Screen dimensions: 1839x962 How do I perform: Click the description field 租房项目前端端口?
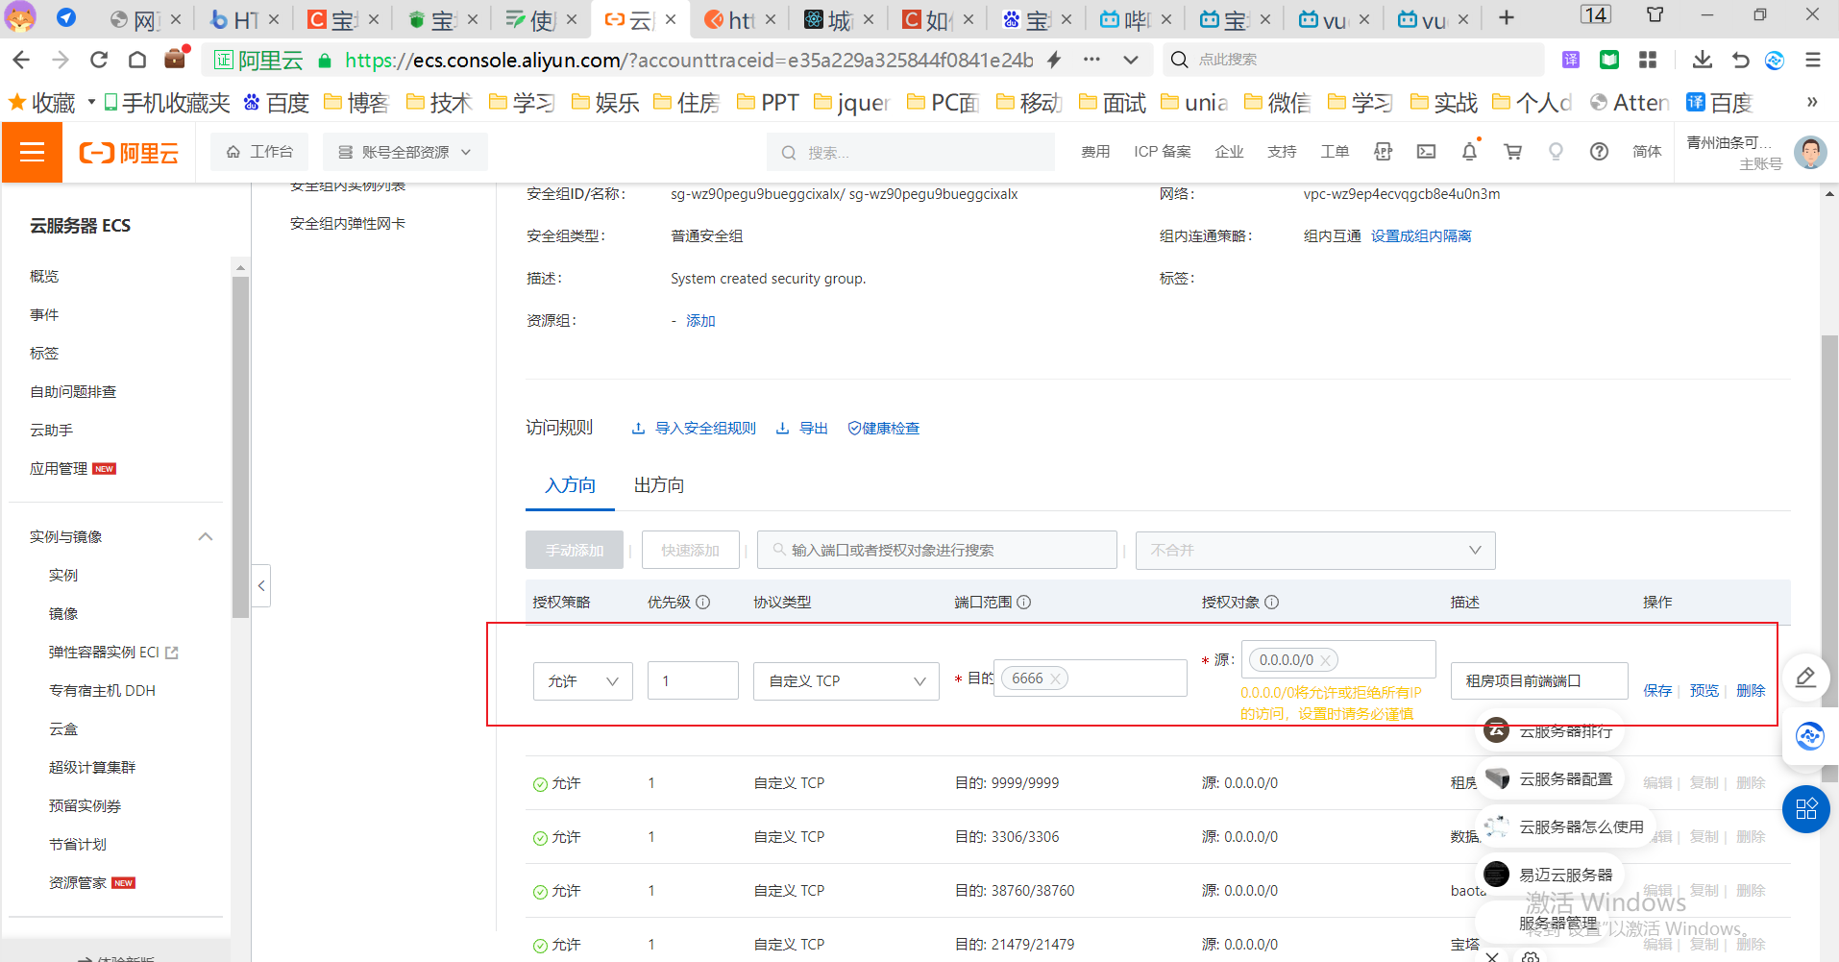coord(1539,680)
